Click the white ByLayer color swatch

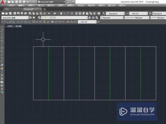click(x=102, y=18)
